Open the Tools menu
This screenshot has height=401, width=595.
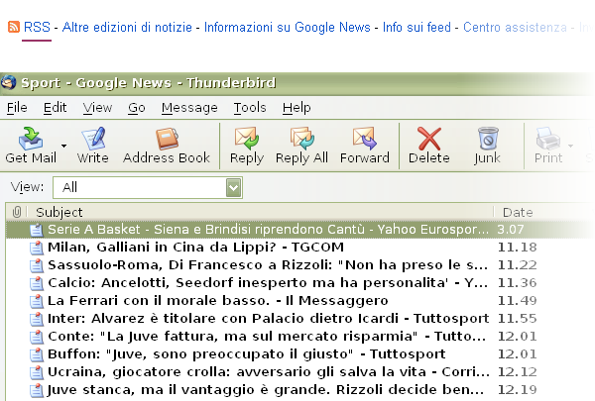(250, 107)
